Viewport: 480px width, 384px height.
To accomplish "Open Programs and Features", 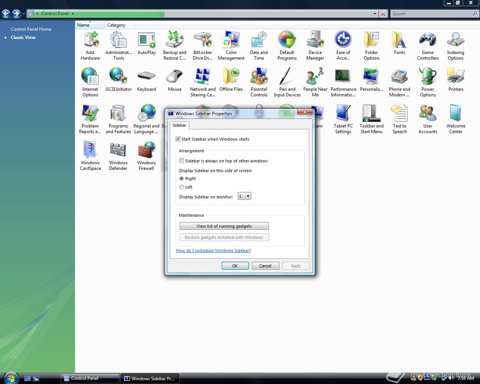I will (x=118, y=119).
